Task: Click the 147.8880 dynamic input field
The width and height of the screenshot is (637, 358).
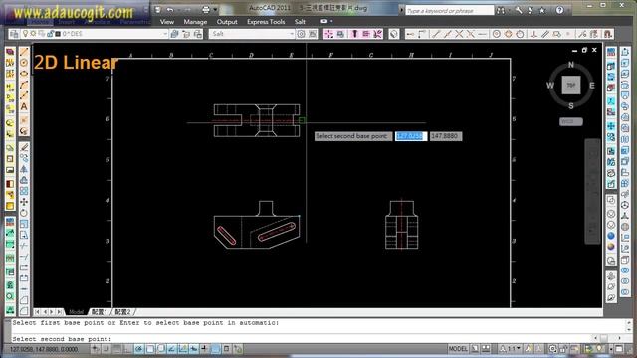Action: tap(446, 136)
